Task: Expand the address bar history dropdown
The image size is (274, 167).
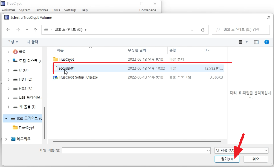Action: [192, 30]
